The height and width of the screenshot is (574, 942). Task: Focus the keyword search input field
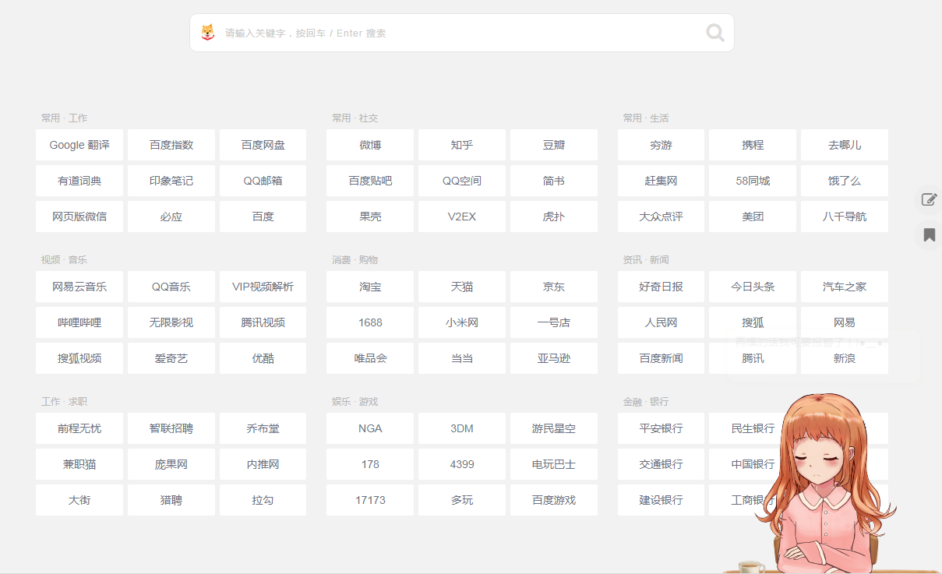[461, 33]
